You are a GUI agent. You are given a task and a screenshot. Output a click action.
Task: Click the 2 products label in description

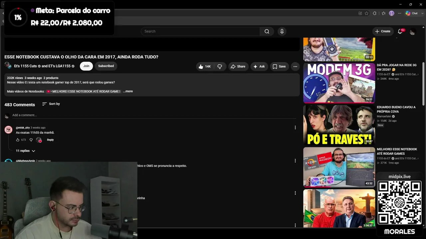[51, 78]
